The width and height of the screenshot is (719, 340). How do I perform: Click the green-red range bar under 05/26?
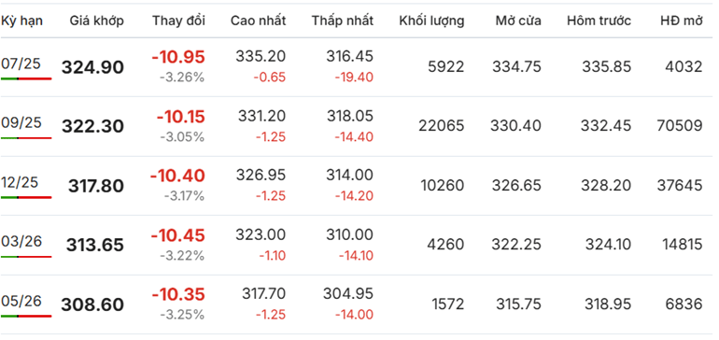26,316
